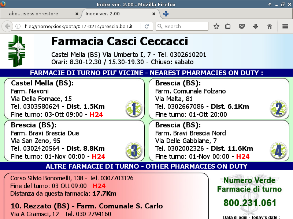Reload the current page
293x219 pixels.
pos(146,26)
